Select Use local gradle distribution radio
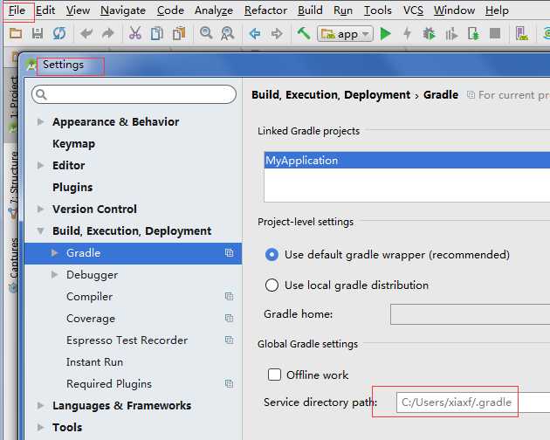The width and height of the screenshot is (550, 440). 272,285
